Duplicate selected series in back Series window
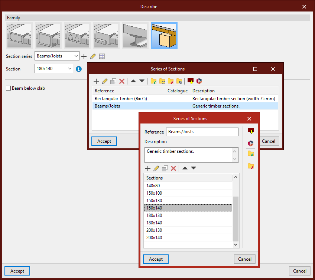This screenshot has width=315, height=280. pyautogui.click(x=113, y=81)
